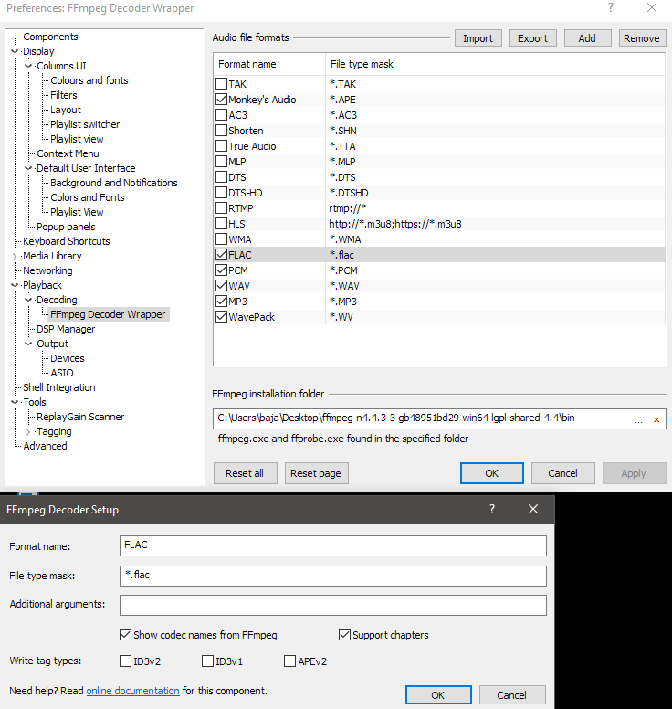This screenshot has width=672, height=709.
Task: Close the FFmpeg Decoder Setup dialog
Action: [533, 509]
